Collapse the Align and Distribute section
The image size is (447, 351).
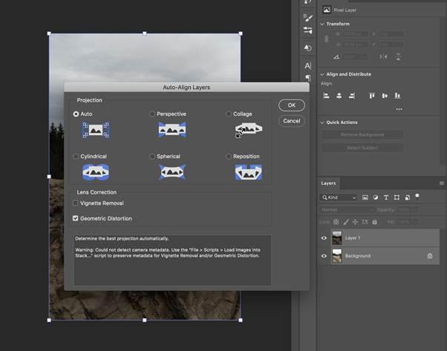tap(322, 74)
